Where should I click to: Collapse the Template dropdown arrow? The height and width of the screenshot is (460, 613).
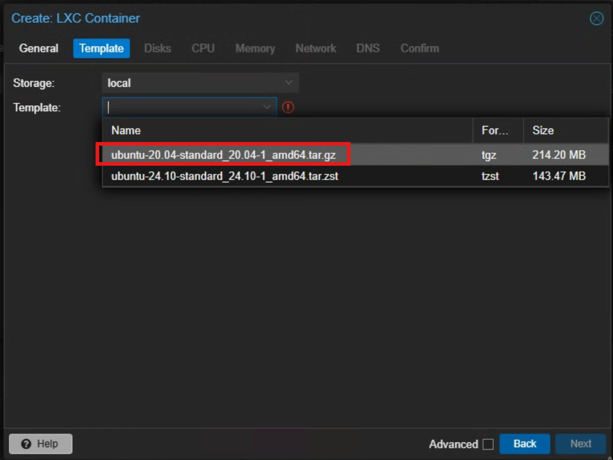[267, 107]
